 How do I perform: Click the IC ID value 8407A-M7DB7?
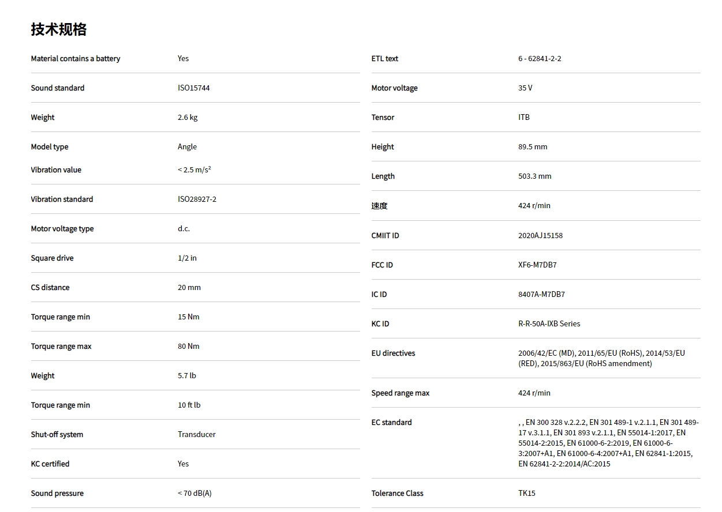(541, 295)
